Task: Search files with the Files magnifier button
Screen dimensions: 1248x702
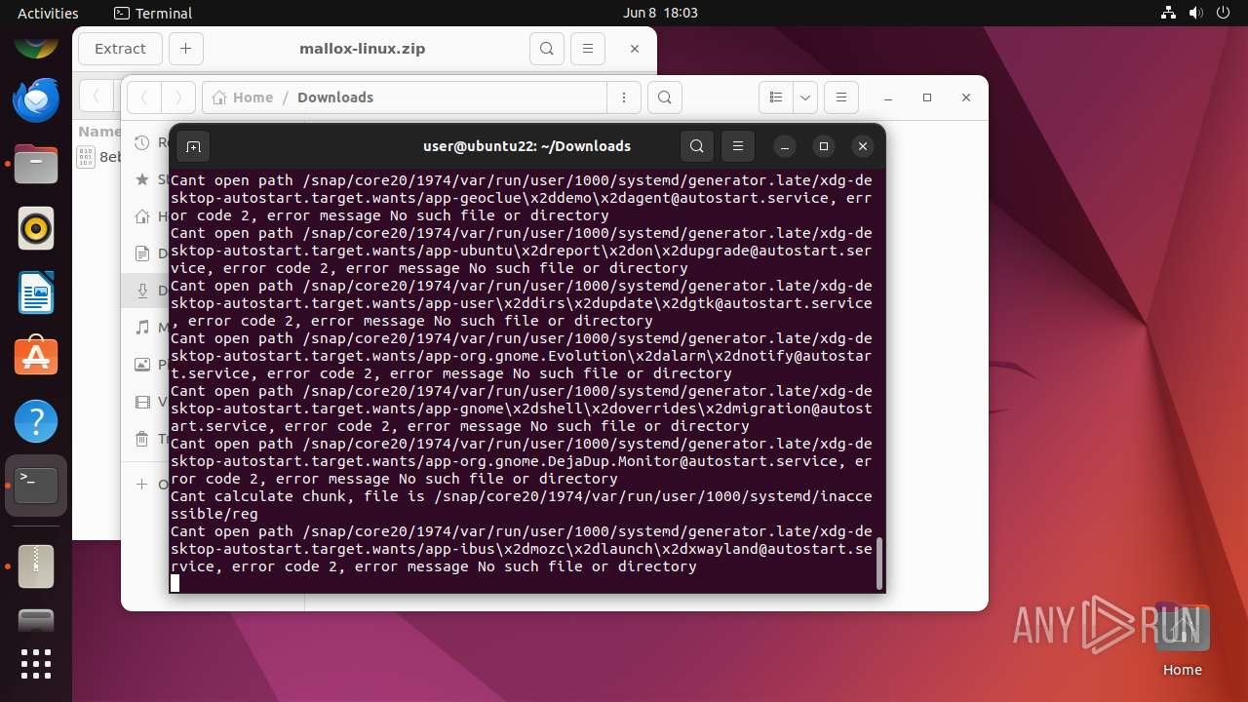Action: click(664, 97)
